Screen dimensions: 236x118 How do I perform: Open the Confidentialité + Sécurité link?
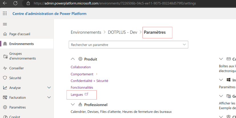(89, 81)
